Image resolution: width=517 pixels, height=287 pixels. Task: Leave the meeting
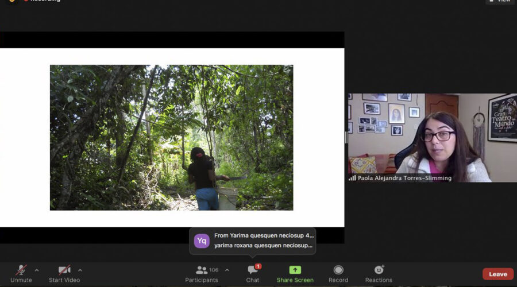(498, 274)
